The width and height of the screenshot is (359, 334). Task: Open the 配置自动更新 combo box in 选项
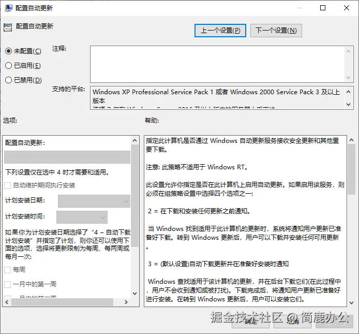click(x=67, y=157)
